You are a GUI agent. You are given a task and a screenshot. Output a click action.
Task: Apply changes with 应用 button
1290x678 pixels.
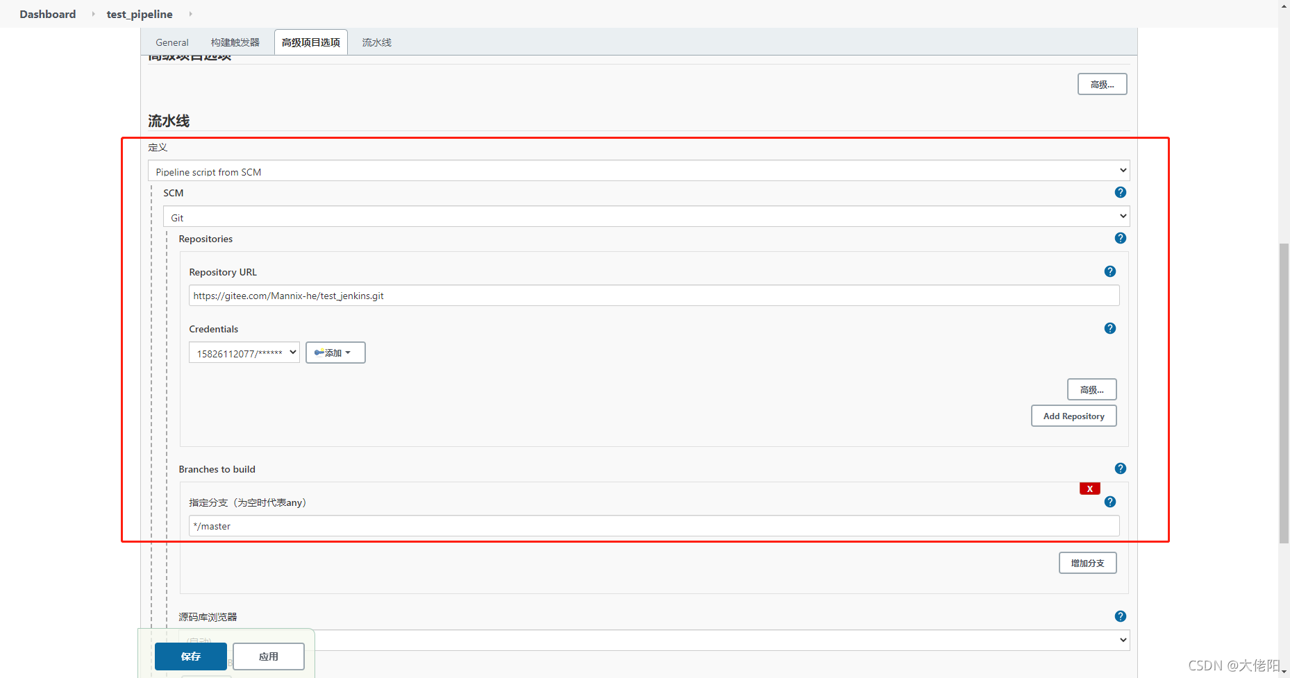(268, 656)
